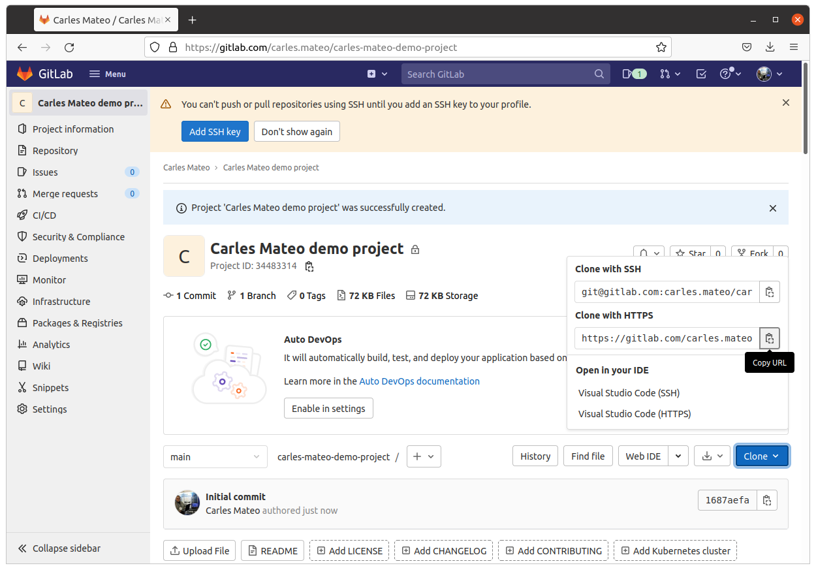816x570 pixels.
Task: Click the project visibility lock icon
Action: [x=415, y=249]
